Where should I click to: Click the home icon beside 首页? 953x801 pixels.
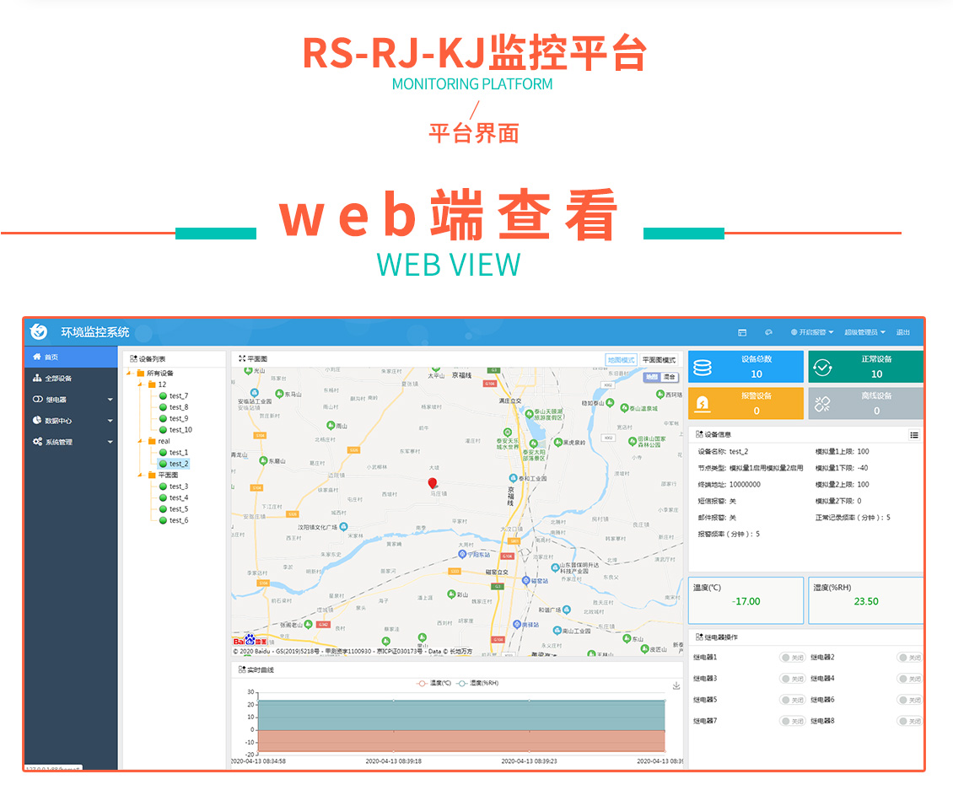(37, 357)
